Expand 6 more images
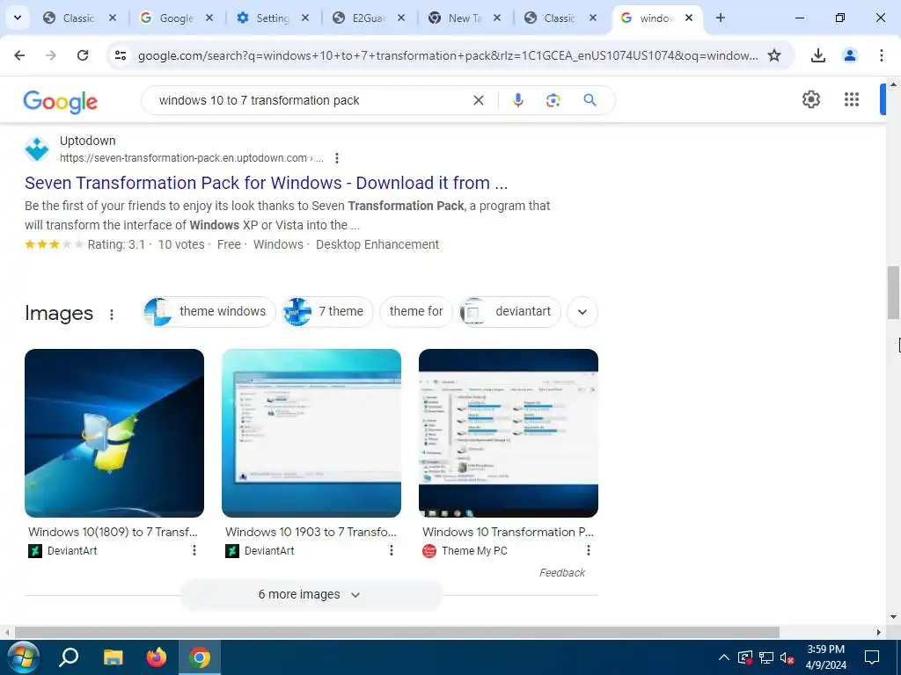Image resolution: width=901 pixels, height=675 pixels. [311, 595]
